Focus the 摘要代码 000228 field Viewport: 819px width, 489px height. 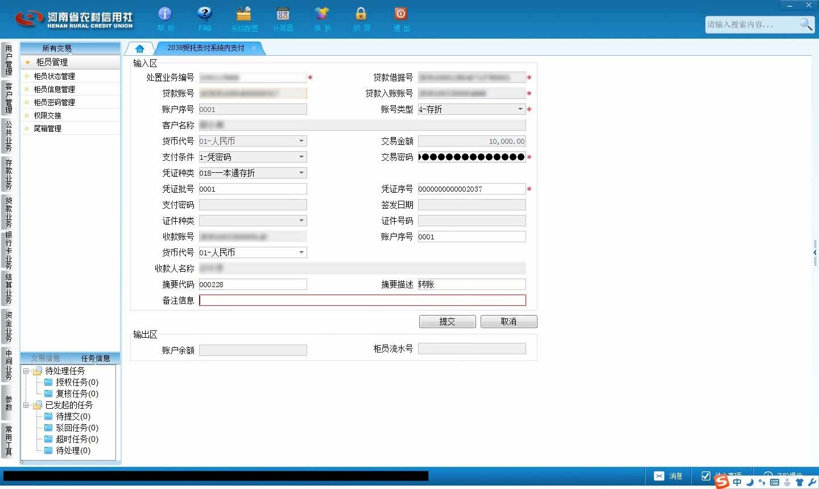(x=253, y=284)
